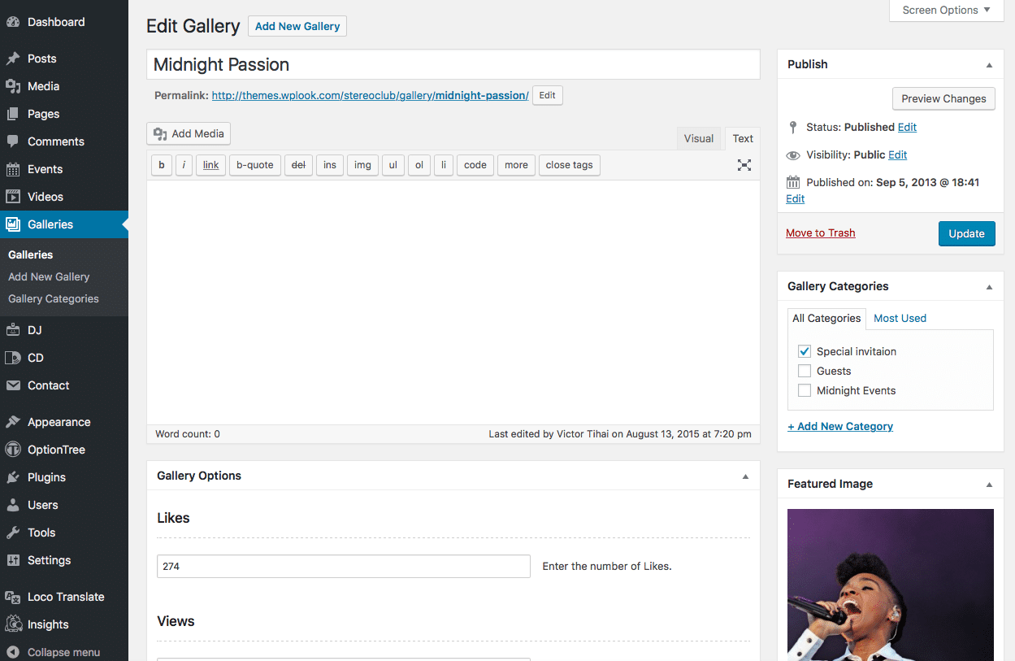
Task: Toggle distraction-free fullscreen editor icon
Action: tap(744, 165)
